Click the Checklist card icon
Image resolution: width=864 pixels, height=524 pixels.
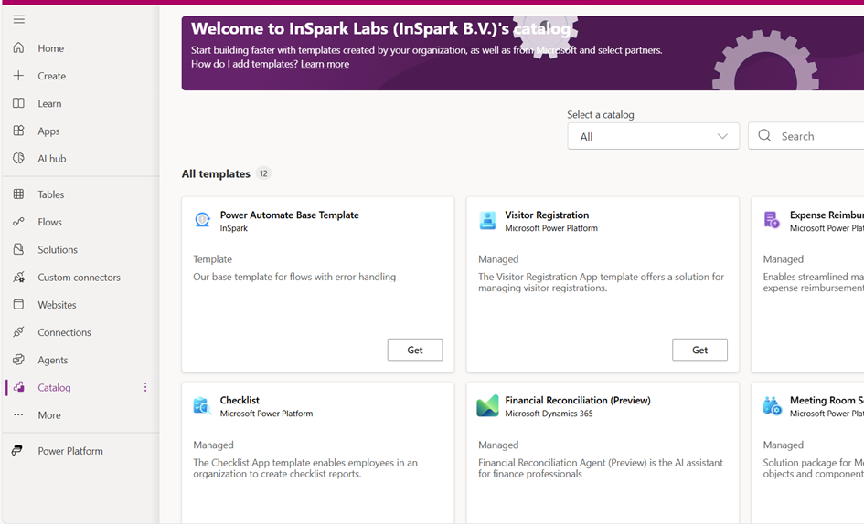pos(202,405)
